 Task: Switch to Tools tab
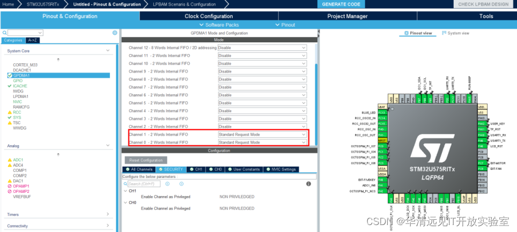pyautogui.click(x=486, y=16)
